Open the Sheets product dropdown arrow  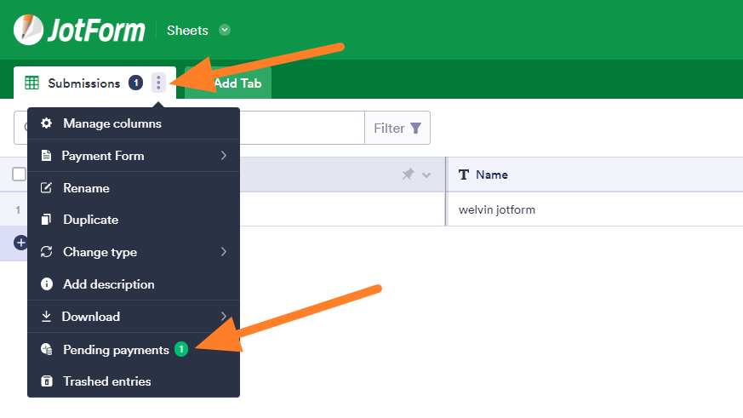[x=225, y=31]
